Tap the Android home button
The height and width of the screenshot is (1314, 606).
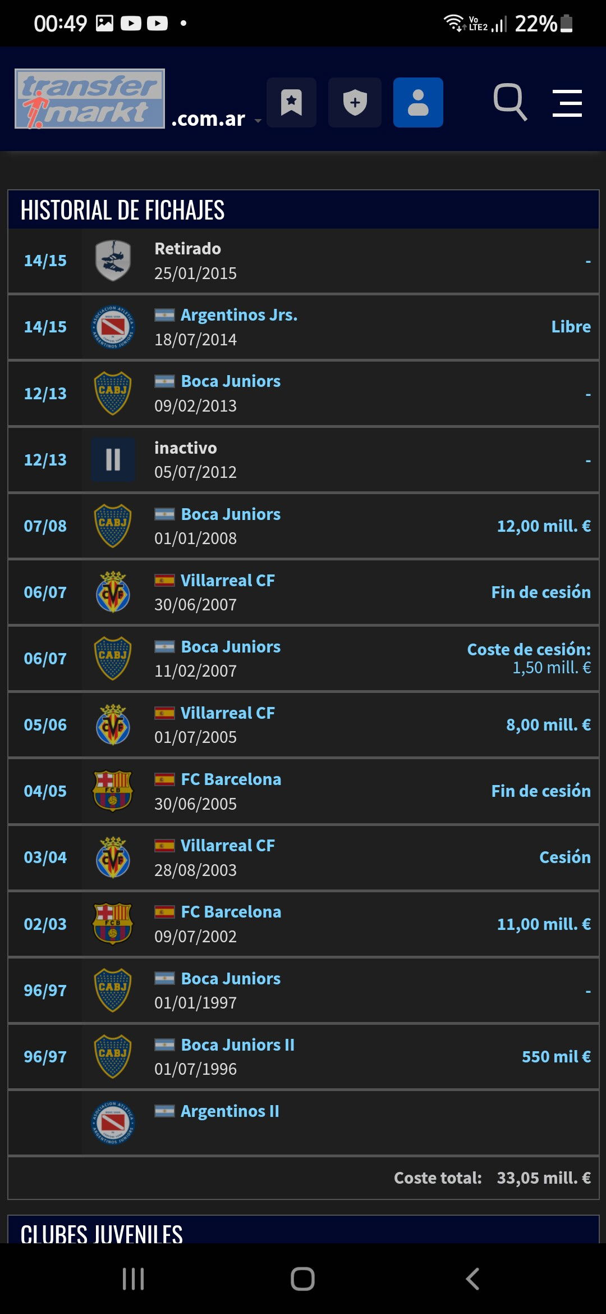[302, 1279]
